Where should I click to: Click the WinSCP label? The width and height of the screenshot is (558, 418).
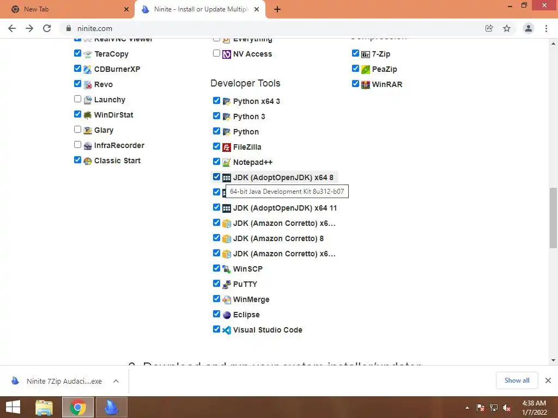click(248, 269)
